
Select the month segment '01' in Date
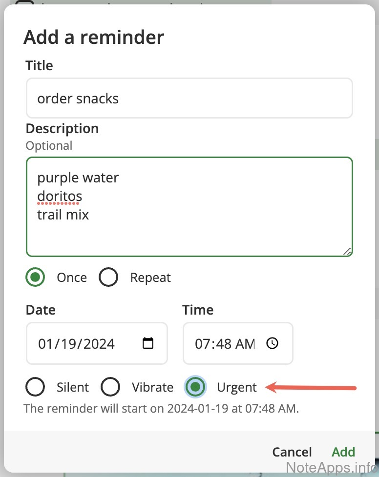click(x=45, y=344)
